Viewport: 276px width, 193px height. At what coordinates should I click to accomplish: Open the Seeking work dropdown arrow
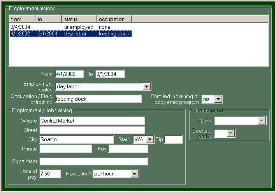pyautogui.click(x=231, y=133)
